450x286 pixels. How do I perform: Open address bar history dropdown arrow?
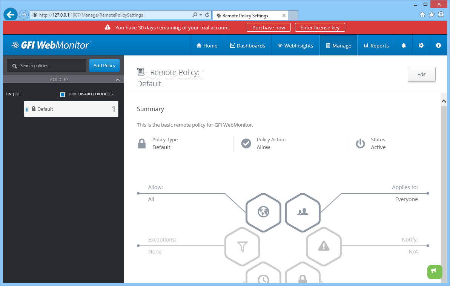[x=201, y=15]
